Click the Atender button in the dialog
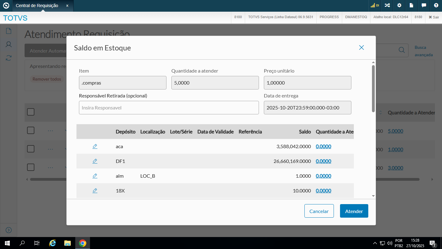Screen dimensions: 442x249 coord(354,211)
